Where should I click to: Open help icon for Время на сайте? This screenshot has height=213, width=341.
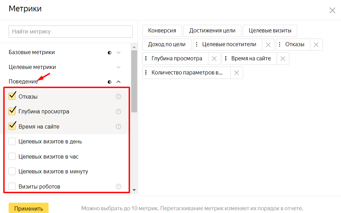pyautogui.click(x=118, y=126)
